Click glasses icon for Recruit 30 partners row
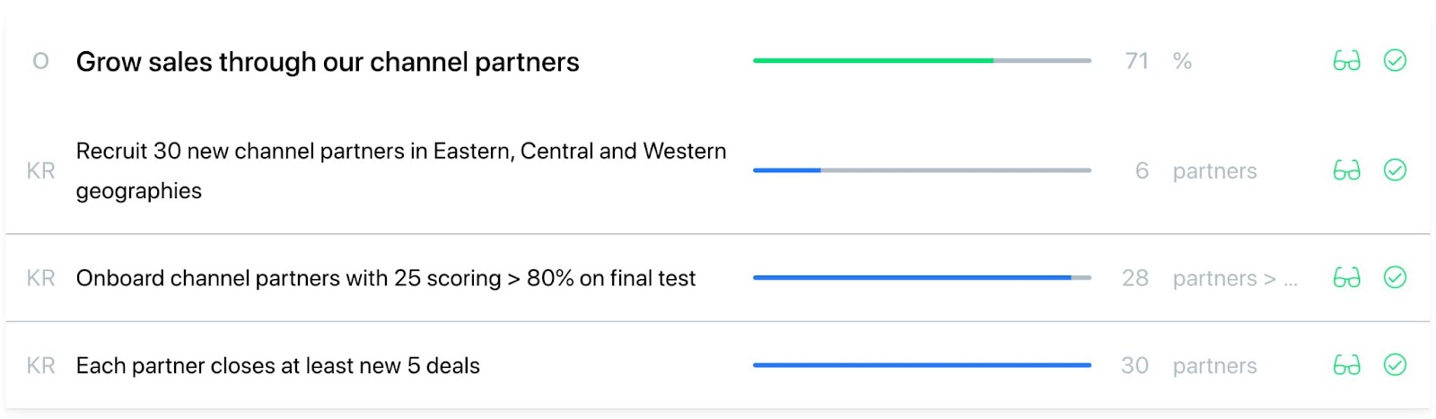This screenshot has height=419, width=1436. tap(1346, 170)
